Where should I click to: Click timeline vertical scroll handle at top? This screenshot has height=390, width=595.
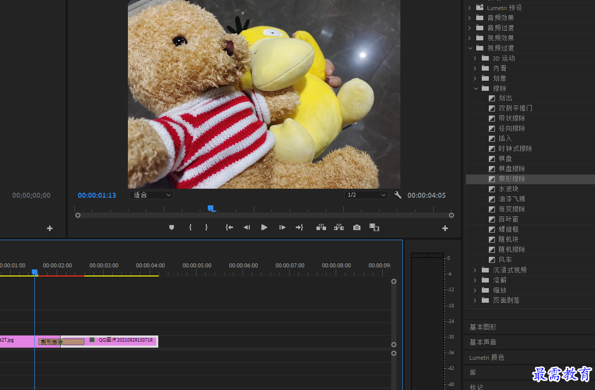(394, 282)
